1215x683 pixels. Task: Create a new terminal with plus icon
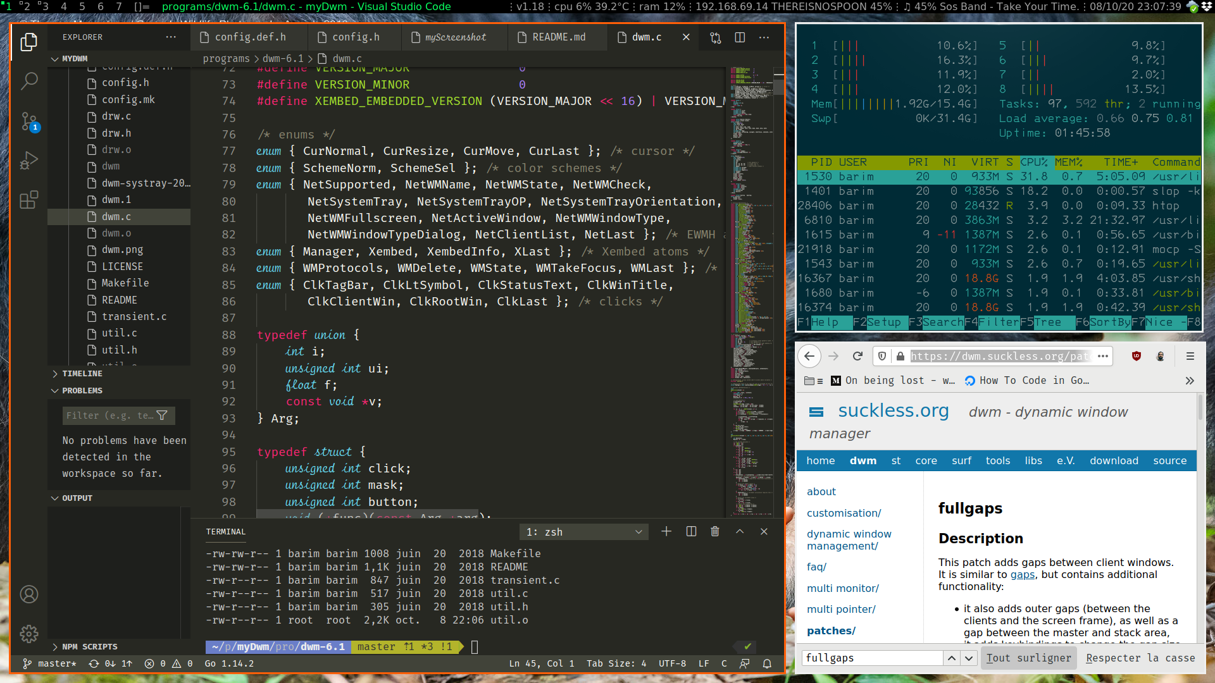666,532
